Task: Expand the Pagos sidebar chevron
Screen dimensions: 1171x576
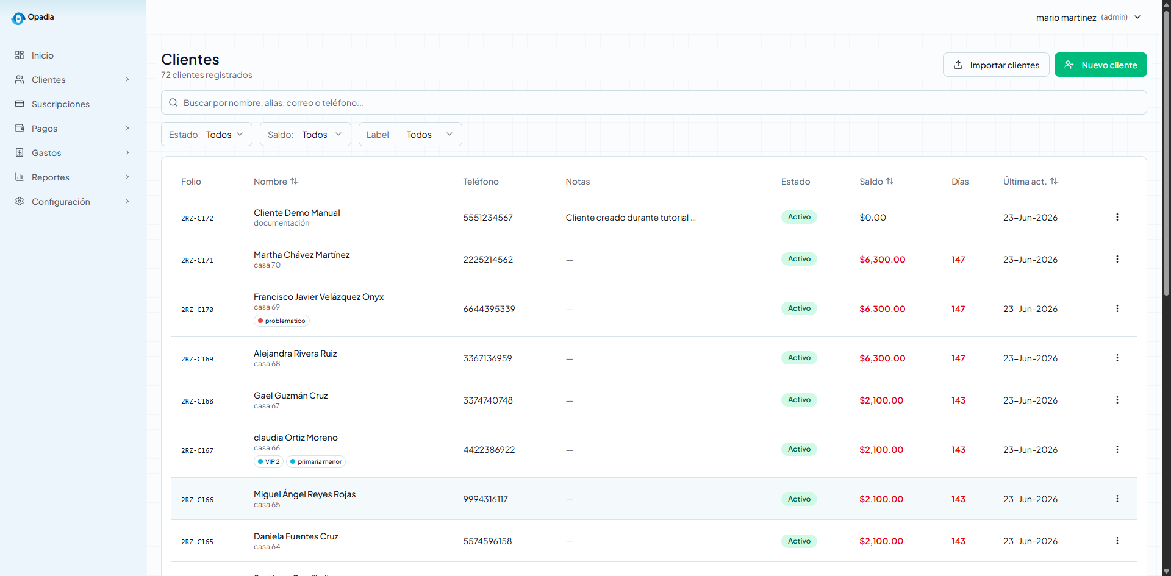Action: [127, 128]
